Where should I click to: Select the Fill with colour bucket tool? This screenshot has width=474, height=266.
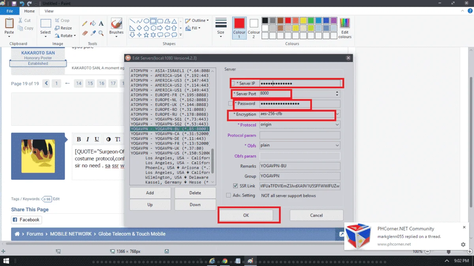(93, 23)
